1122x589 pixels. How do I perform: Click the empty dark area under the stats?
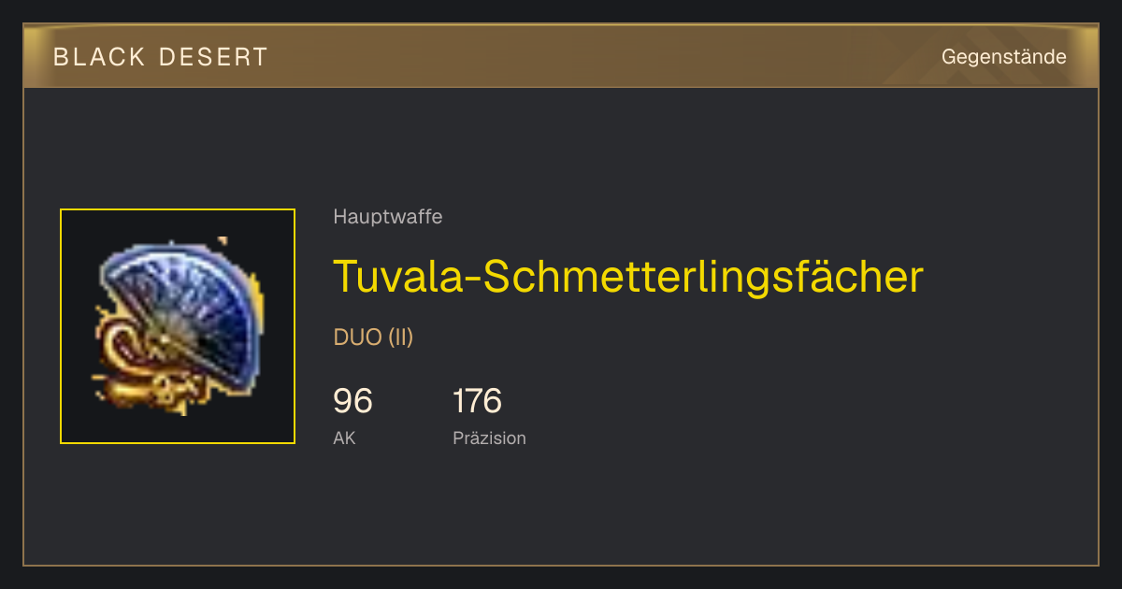pos(654,510)
